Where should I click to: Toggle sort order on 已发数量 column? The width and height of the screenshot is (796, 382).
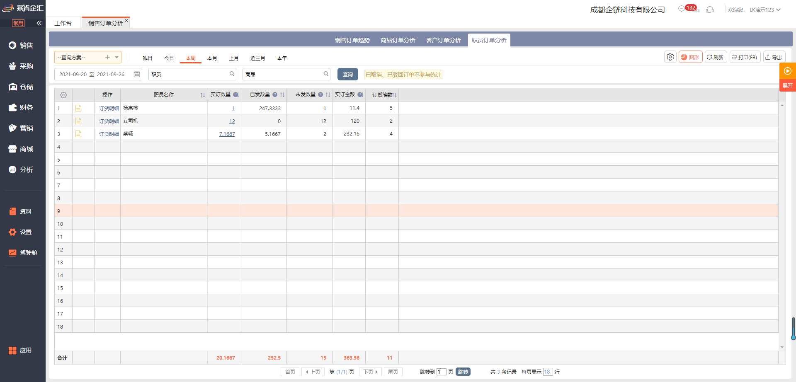282,95
